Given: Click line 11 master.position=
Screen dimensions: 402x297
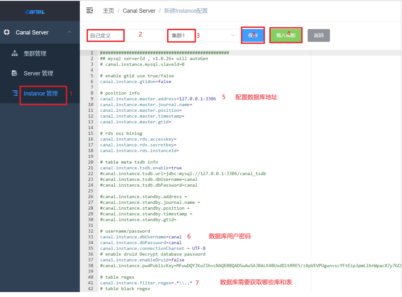Looking at the screenshot, I should pos(141,110).
